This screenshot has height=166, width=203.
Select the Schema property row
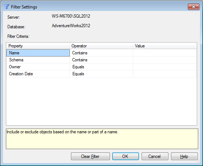coord(38,60)
